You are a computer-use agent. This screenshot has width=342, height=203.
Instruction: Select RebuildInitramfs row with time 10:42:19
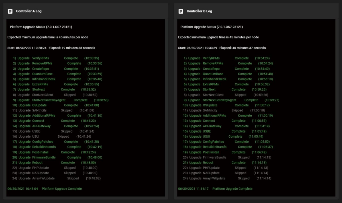pyautogui.click(x=57, y=147)
